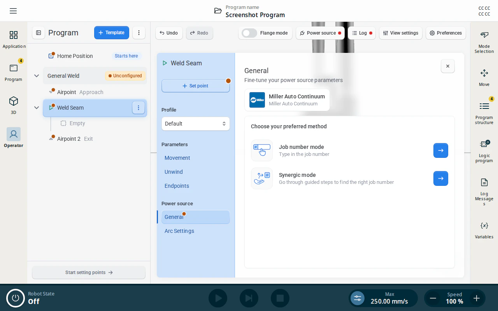Open the hamburger main menu
The height and width of the screenshot is (311, 498).
point(13,11)
